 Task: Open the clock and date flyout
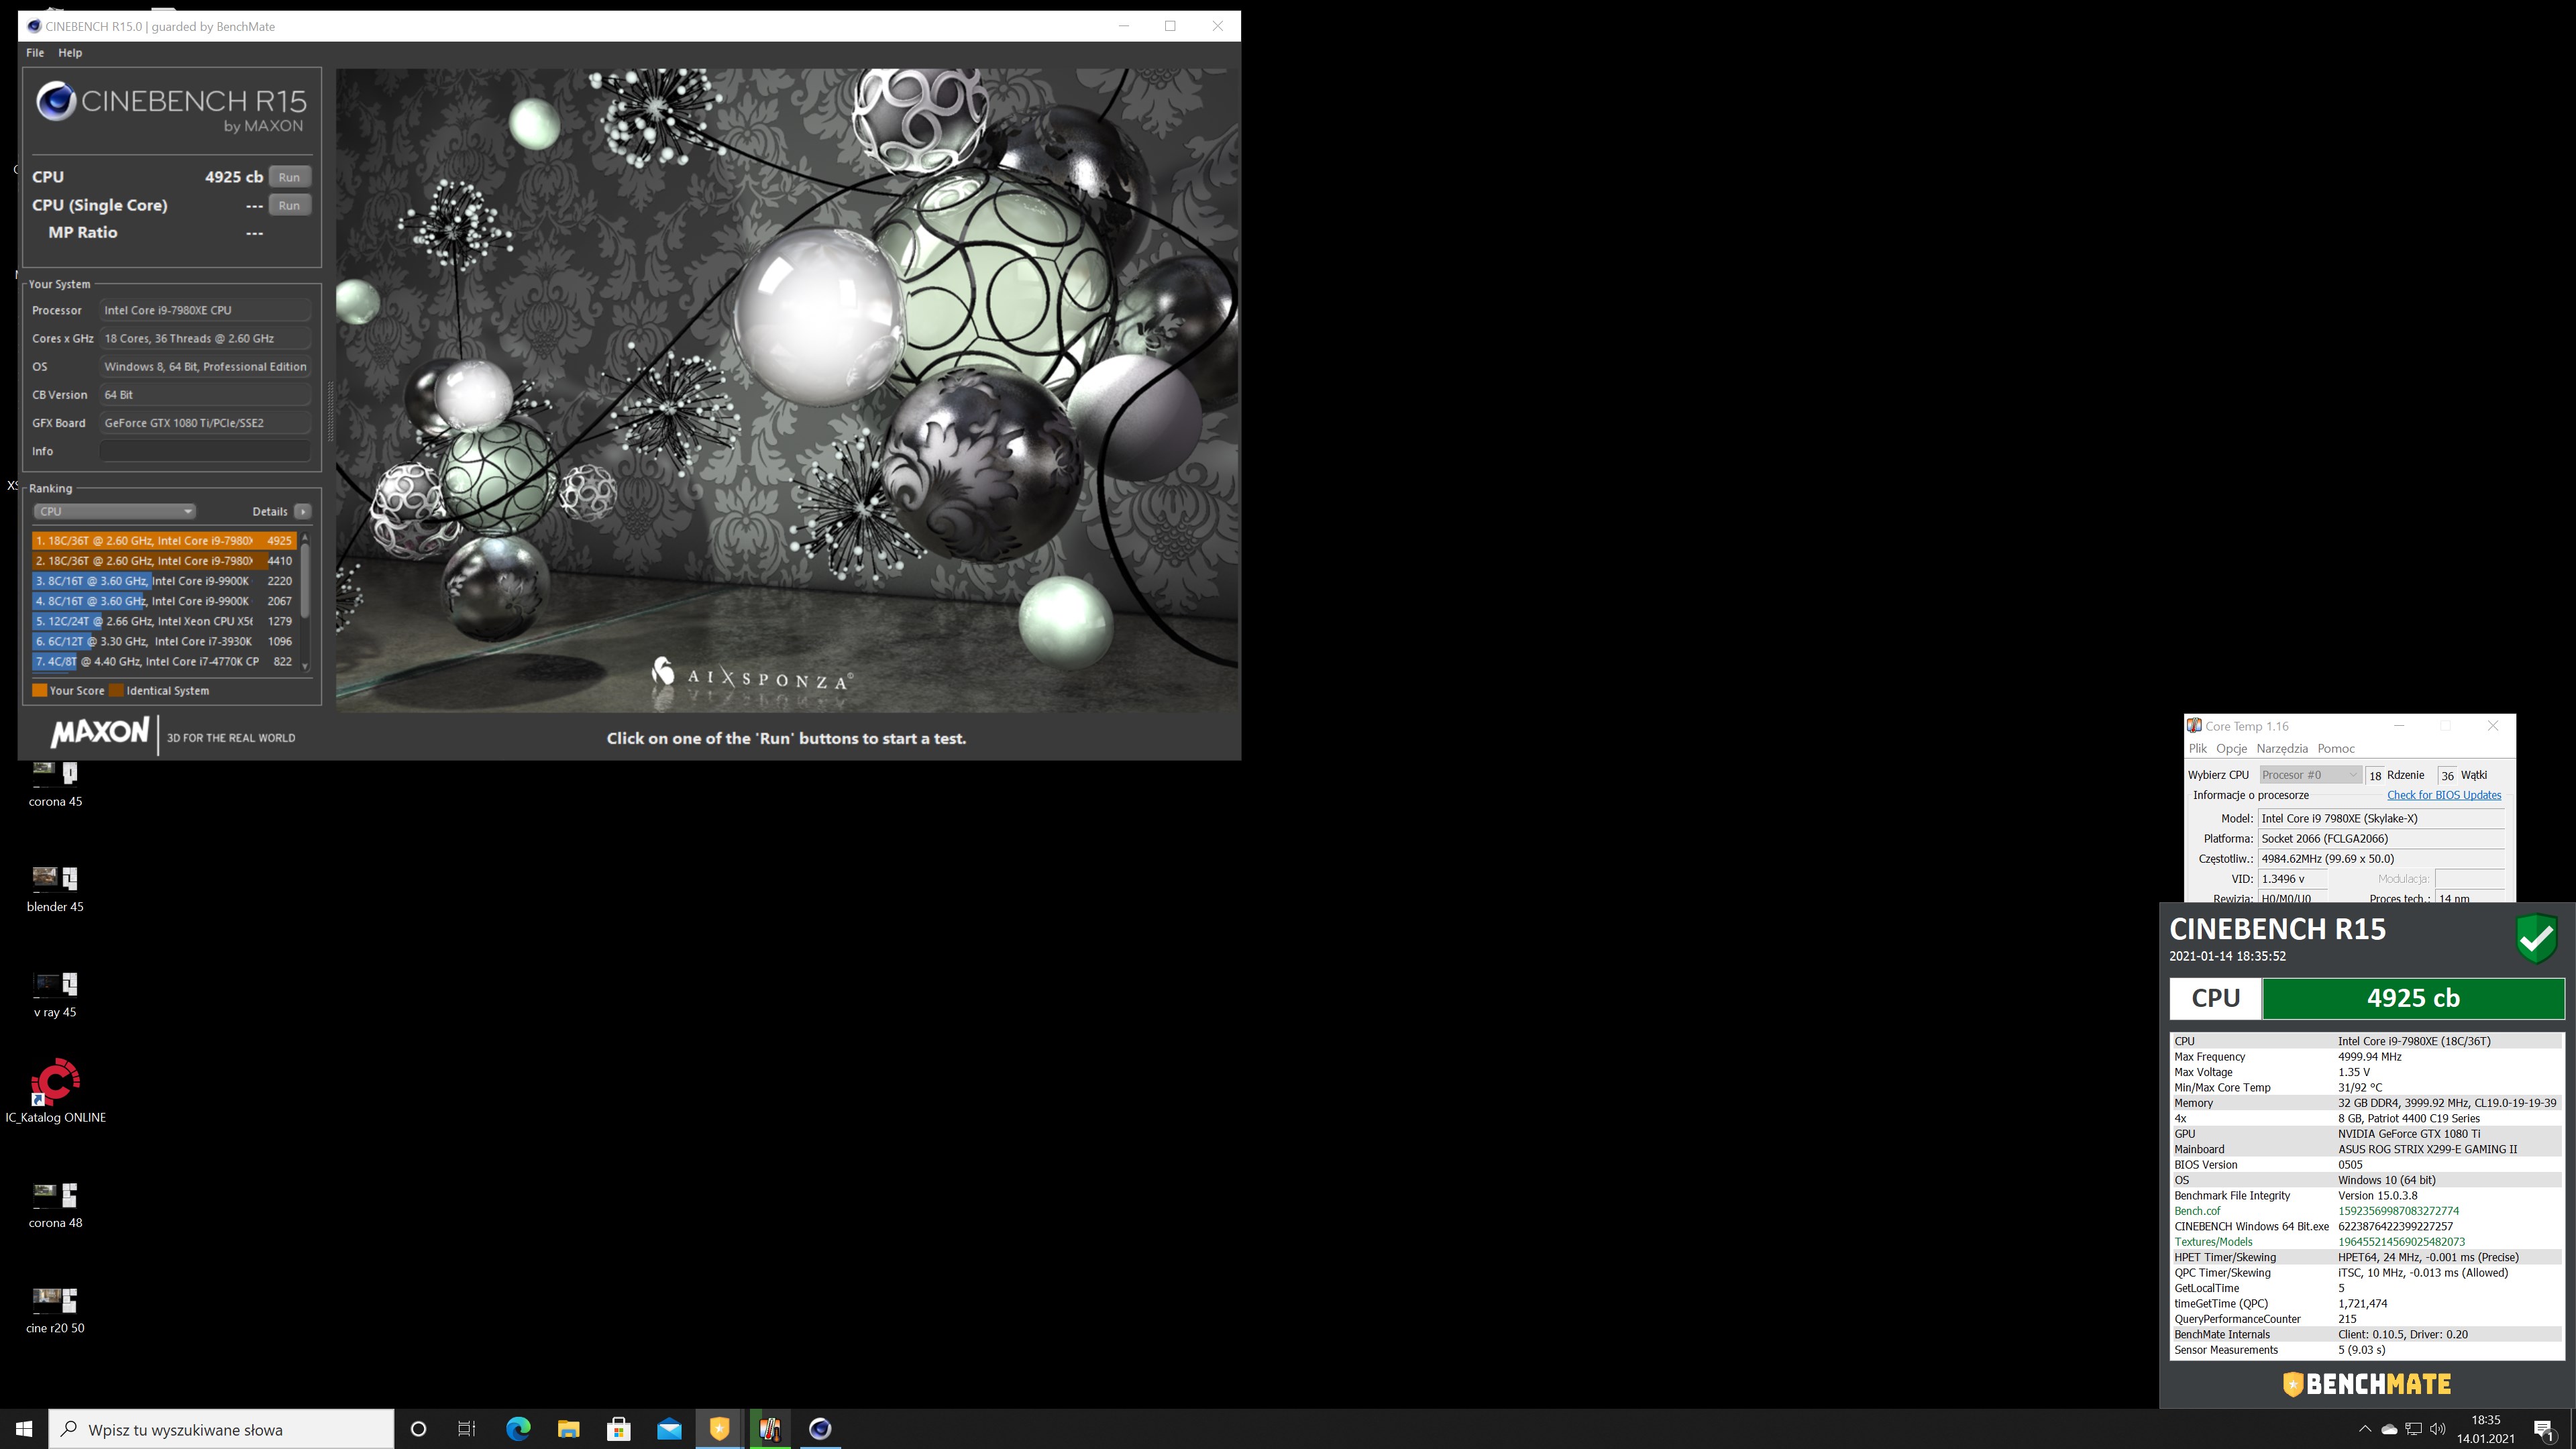pos(2485,1429)
